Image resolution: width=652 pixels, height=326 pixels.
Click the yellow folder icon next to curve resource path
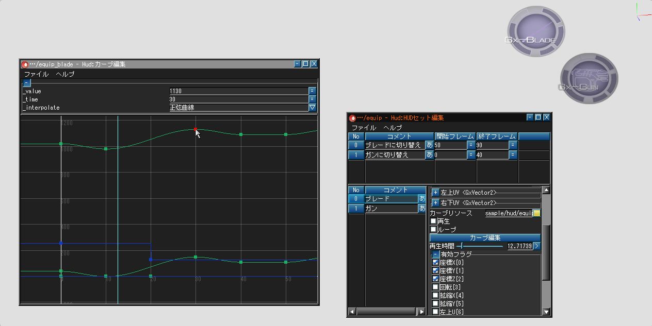[537, 213]
